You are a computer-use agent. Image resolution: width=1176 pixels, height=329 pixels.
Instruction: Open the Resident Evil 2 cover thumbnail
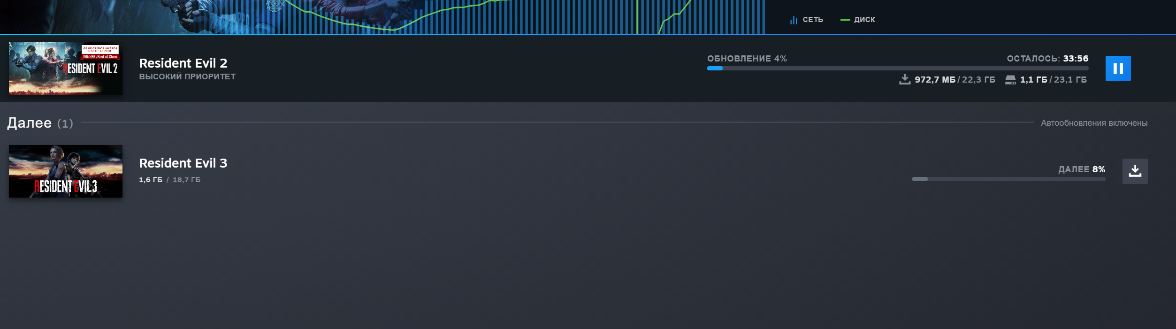click(65, 69)
